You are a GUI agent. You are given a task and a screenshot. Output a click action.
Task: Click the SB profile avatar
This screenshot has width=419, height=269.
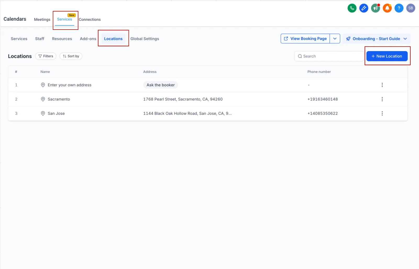coord(410,8)
